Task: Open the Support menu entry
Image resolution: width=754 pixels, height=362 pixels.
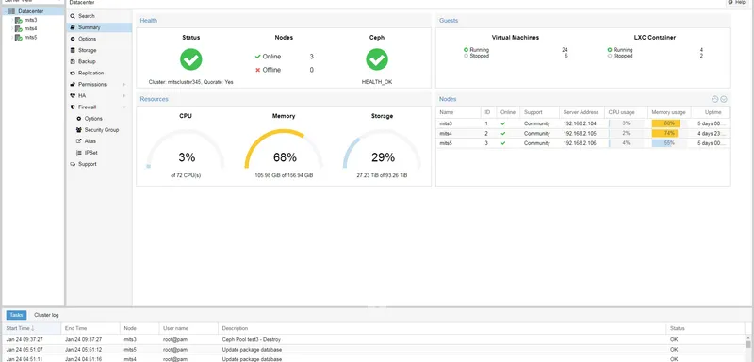Action: (99, 164)
